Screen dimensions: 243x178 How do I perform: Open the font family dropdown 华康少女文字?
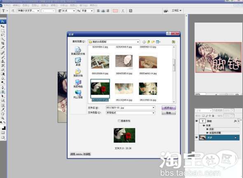pos(38,11)
